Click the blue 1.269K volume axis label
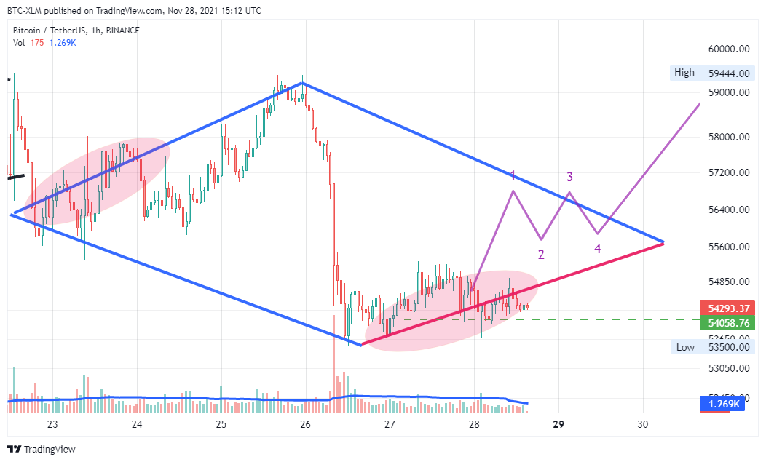 tap(722, 403)
